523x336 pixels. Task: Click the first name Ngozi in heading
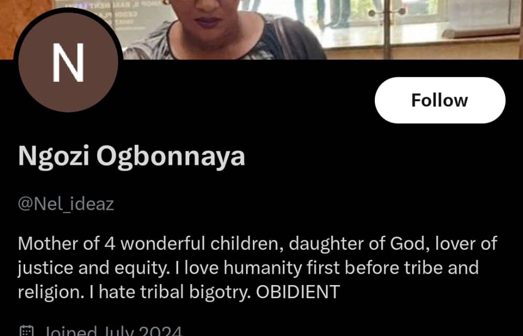(x=54, y=156)
